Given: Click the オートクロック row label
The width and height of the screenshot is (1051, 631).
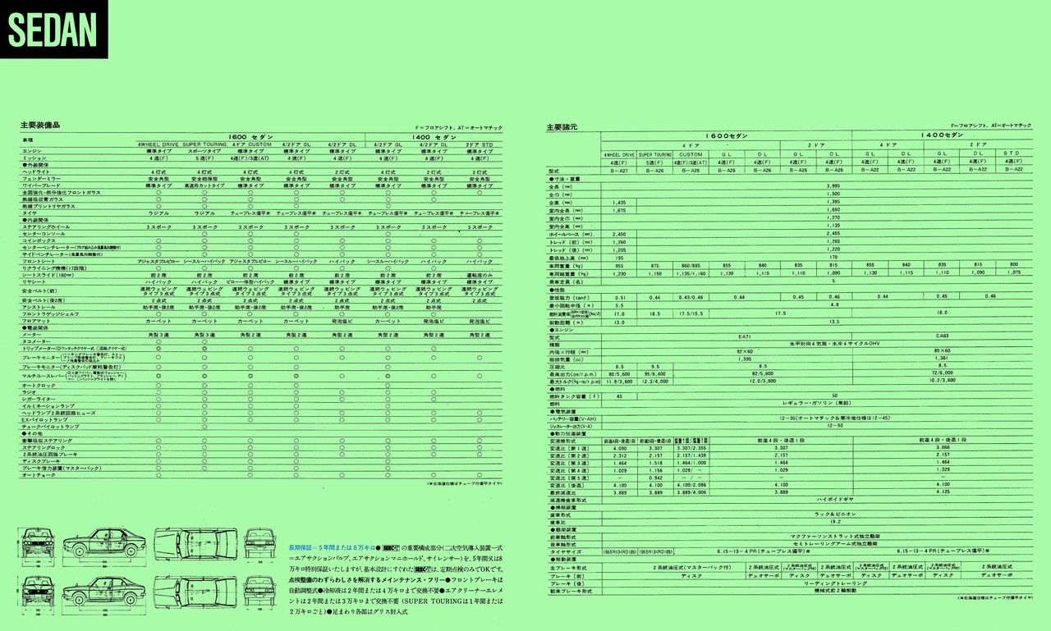Looking at the screenshot, I should click(39, 385).
